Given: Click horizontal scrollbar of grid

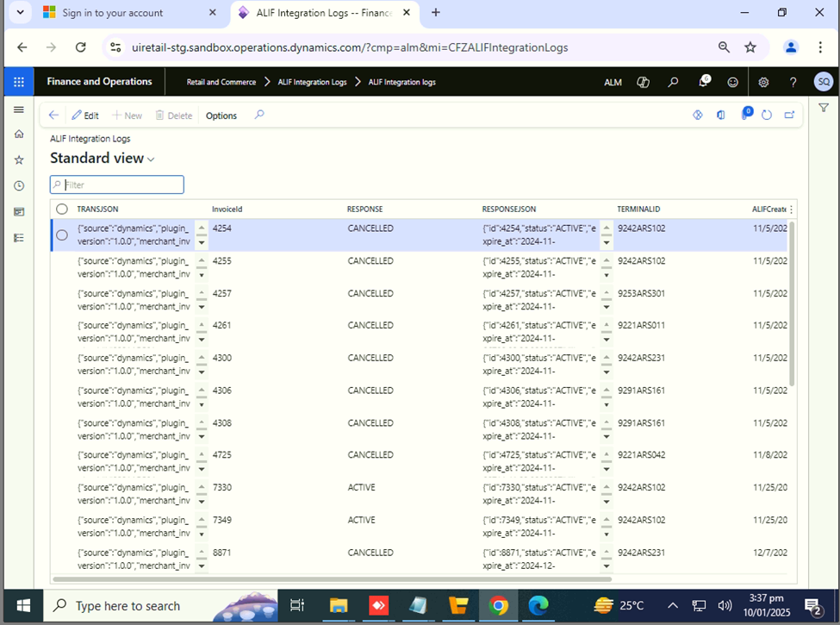Looking at the screenshot, I should click(333, 579).
